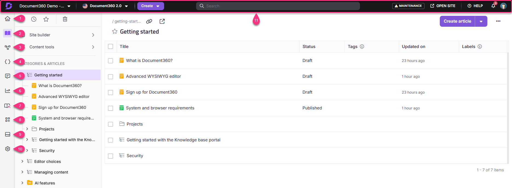
Task: Open the Document360 2.0 workspace dropdown
Action: pyautogui.click(x=105, y=6)
